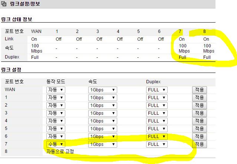Open port 7 Duplex dropdown
The width and height of the screenshot is (237, 164).
tap(157, 144)
